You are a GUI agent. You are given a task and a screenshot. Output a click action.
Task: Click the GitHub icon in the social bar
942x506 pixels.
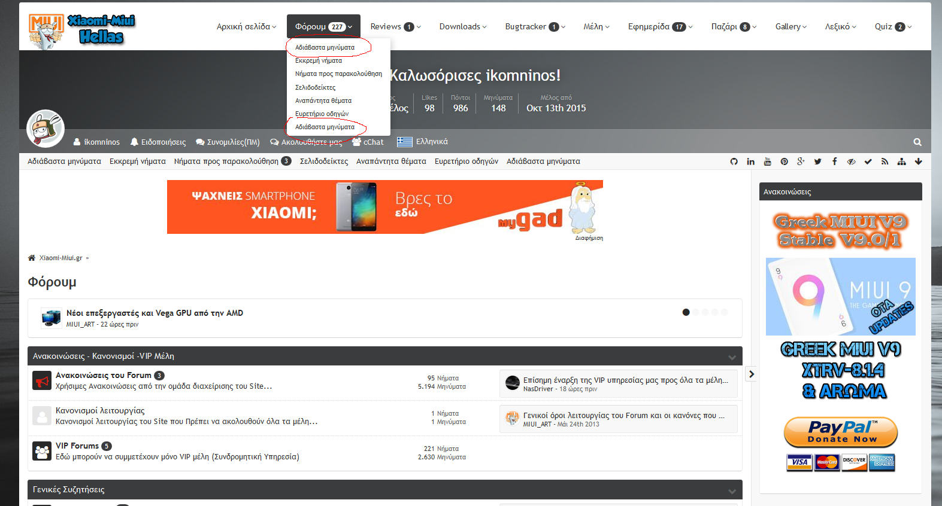(x=734, y=161)
